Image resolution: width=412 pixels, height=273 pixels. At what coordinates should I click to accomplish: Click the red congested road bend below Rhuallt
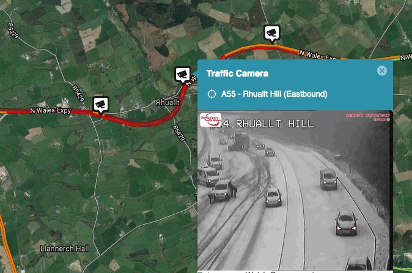click(146, 124)
